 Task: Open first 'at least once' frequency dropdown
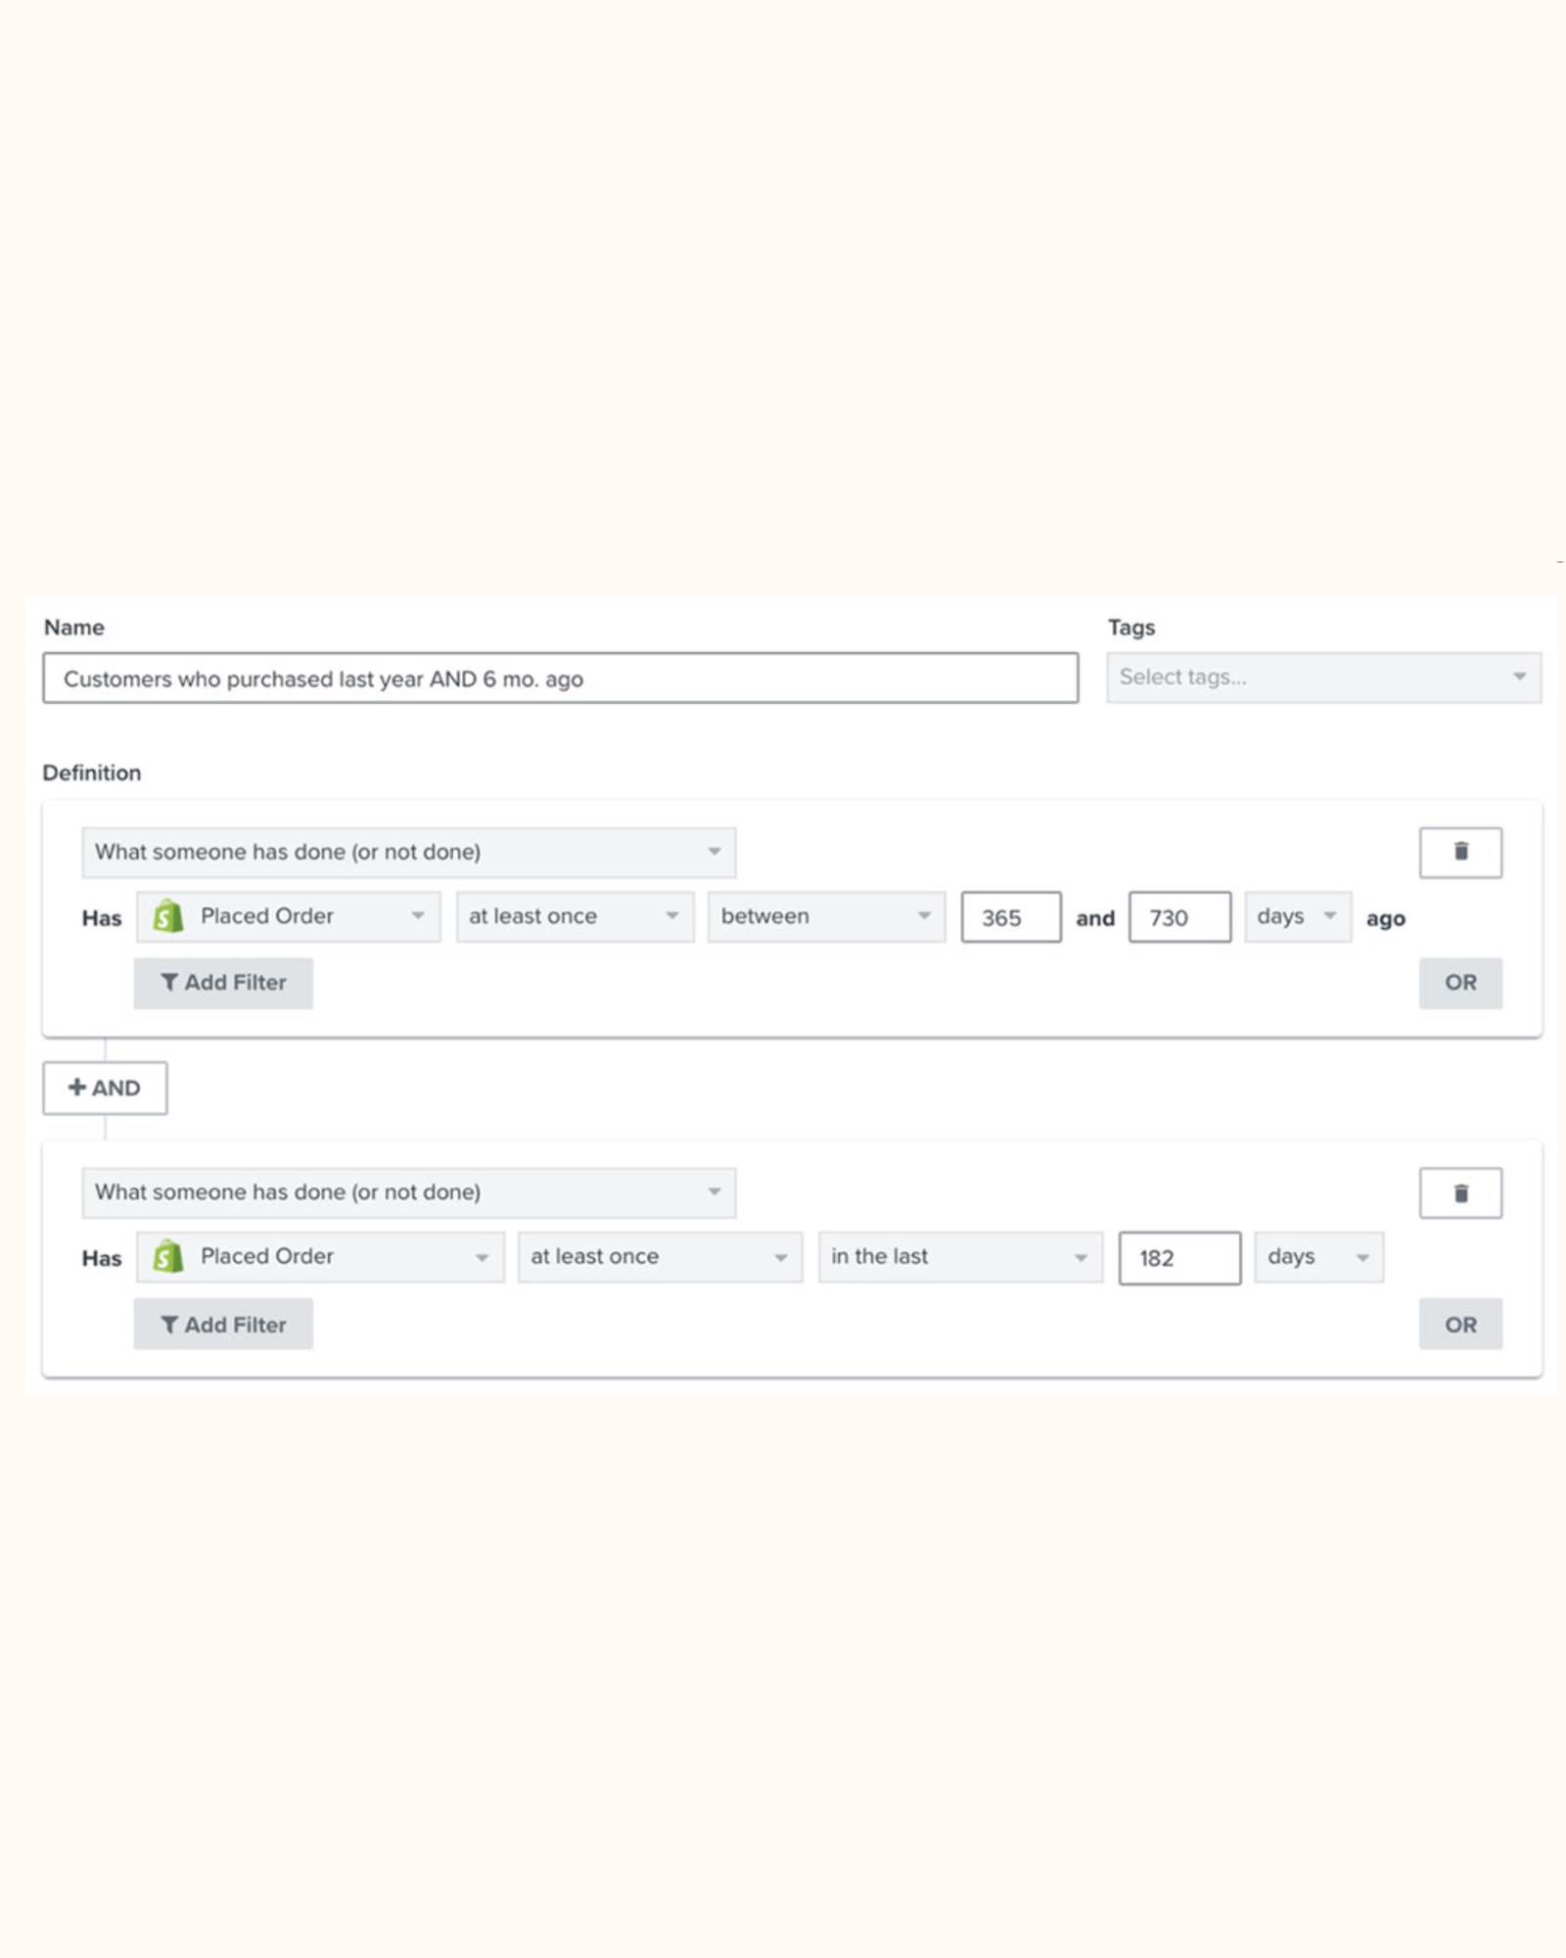point(576,916)
